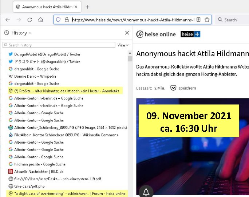Viewport: 249px width, 197px height.
Task: Focus the URL address bar
Action: click(x=133, y=20)
